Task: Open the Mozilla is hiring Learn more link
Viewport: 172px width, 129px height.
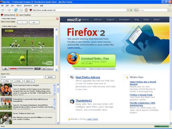Action: pyautogui.click(x=92, y=119)
